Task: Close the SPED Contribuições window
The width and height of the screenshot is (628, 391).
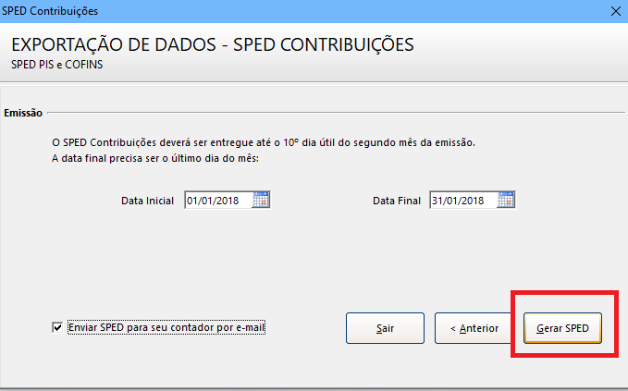Action: [x=616, y=11]
